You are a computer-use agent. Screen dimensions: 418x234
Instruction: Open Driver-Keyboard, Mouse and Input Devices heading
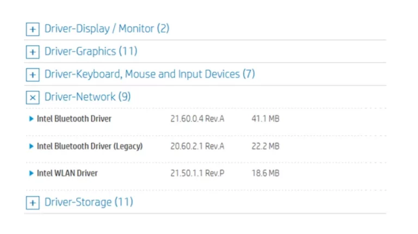click(150, 74)
